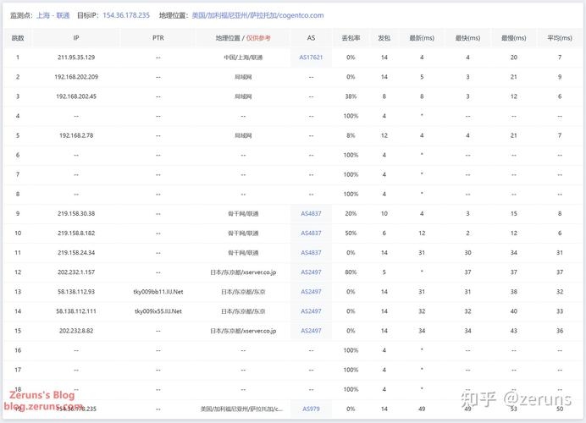Select the IP cell 219.158.8.182
The image size is (586, 423).
(x=76, y=233)
